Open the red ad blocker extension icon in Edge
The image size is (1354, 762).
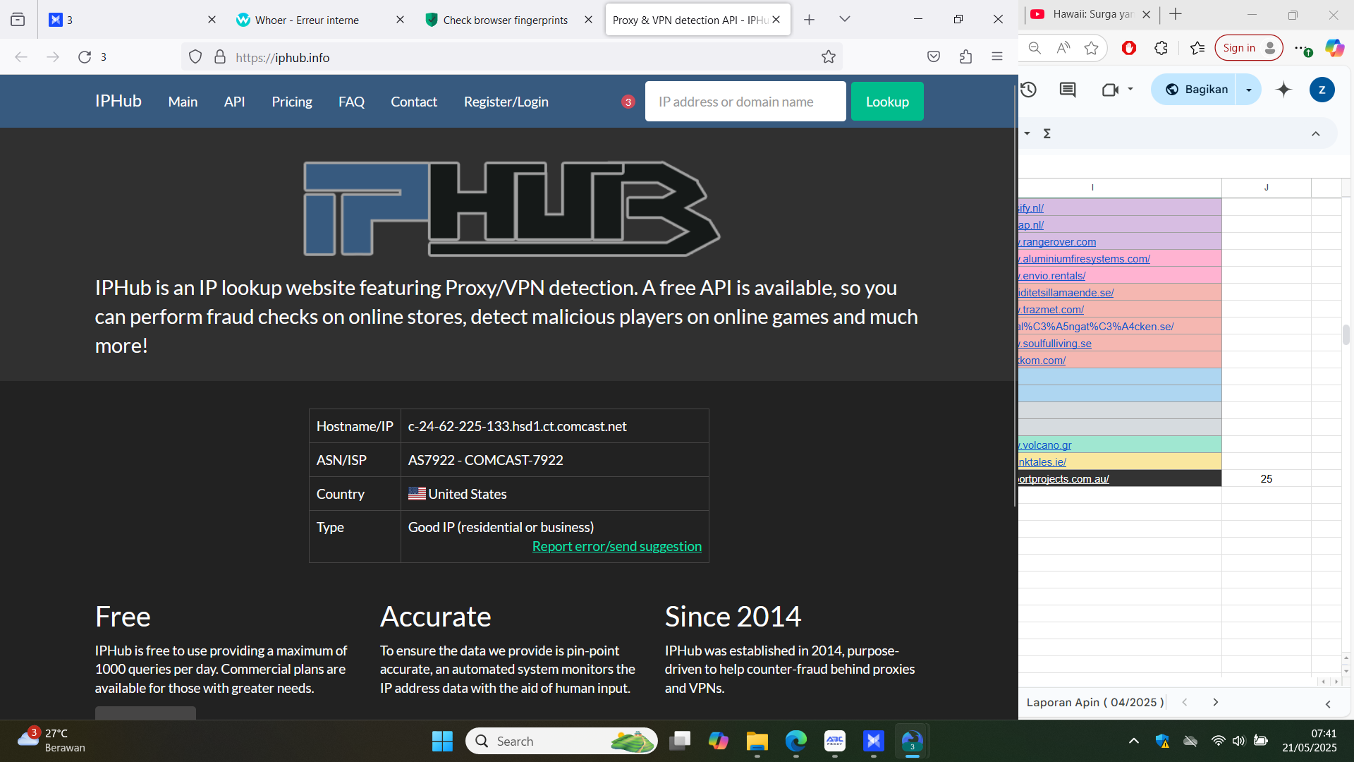[x=1129, y=48]
